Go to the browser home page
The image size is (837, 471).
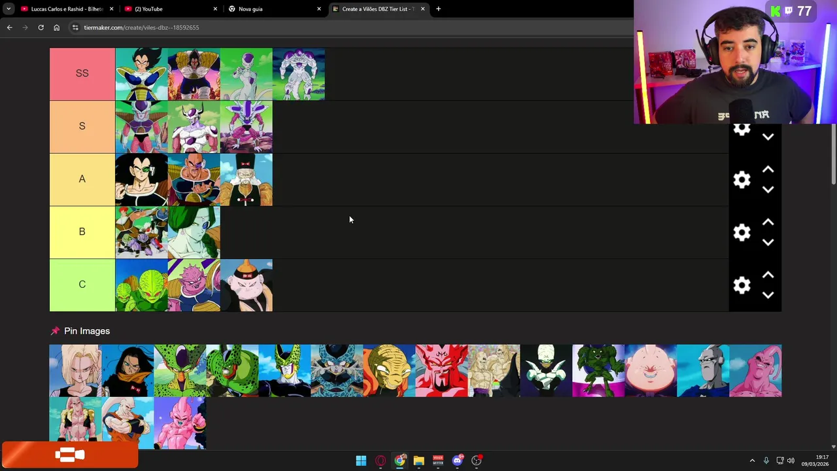tap(56, 27)
